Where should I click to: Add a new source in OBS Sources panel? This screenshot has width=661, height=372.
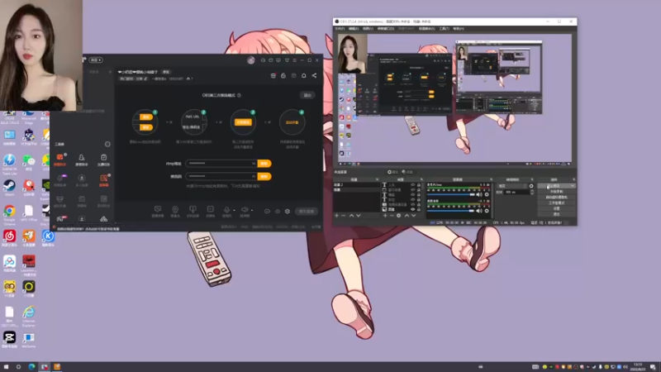(385, 216)
